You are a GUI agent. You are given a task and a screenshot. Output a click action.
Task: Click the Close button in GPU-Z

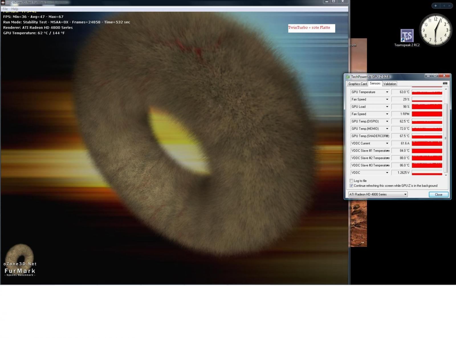[x=439, y=194]
